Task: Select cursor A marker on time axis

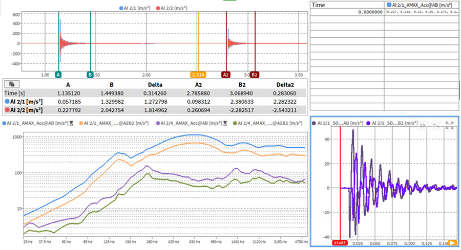Action: click(58, 75)
